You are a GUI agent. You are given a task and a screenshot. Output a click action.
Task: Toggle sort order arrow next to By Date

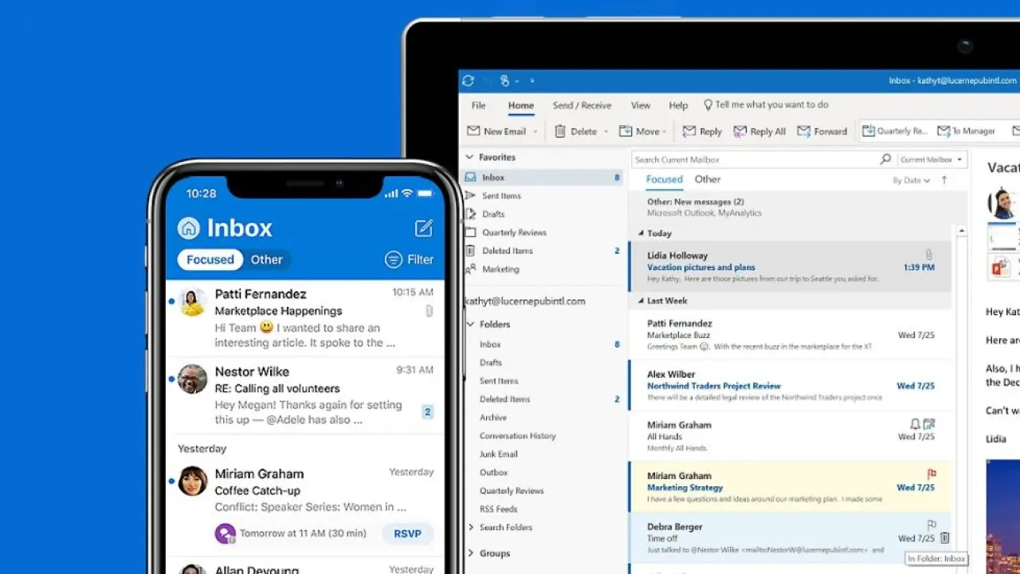pos(944,180)
